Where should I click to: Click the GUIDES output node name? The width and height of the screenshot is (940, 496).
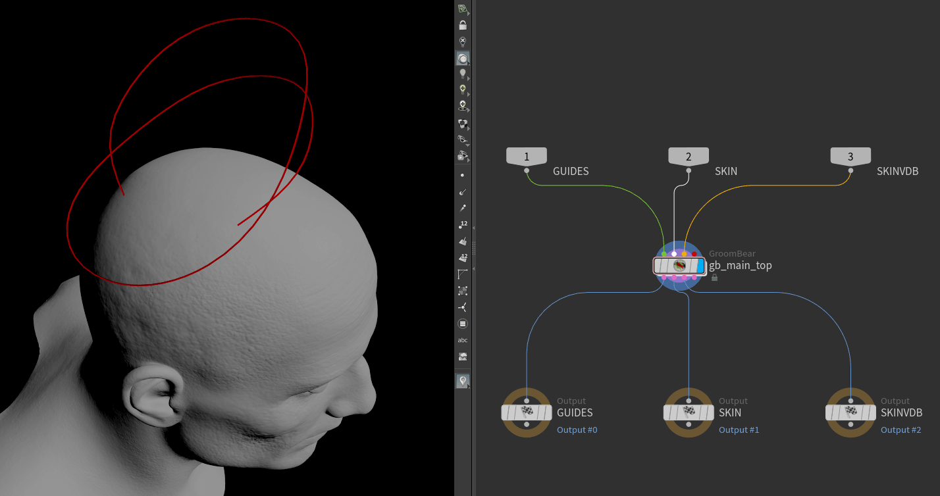coord(575,413)
